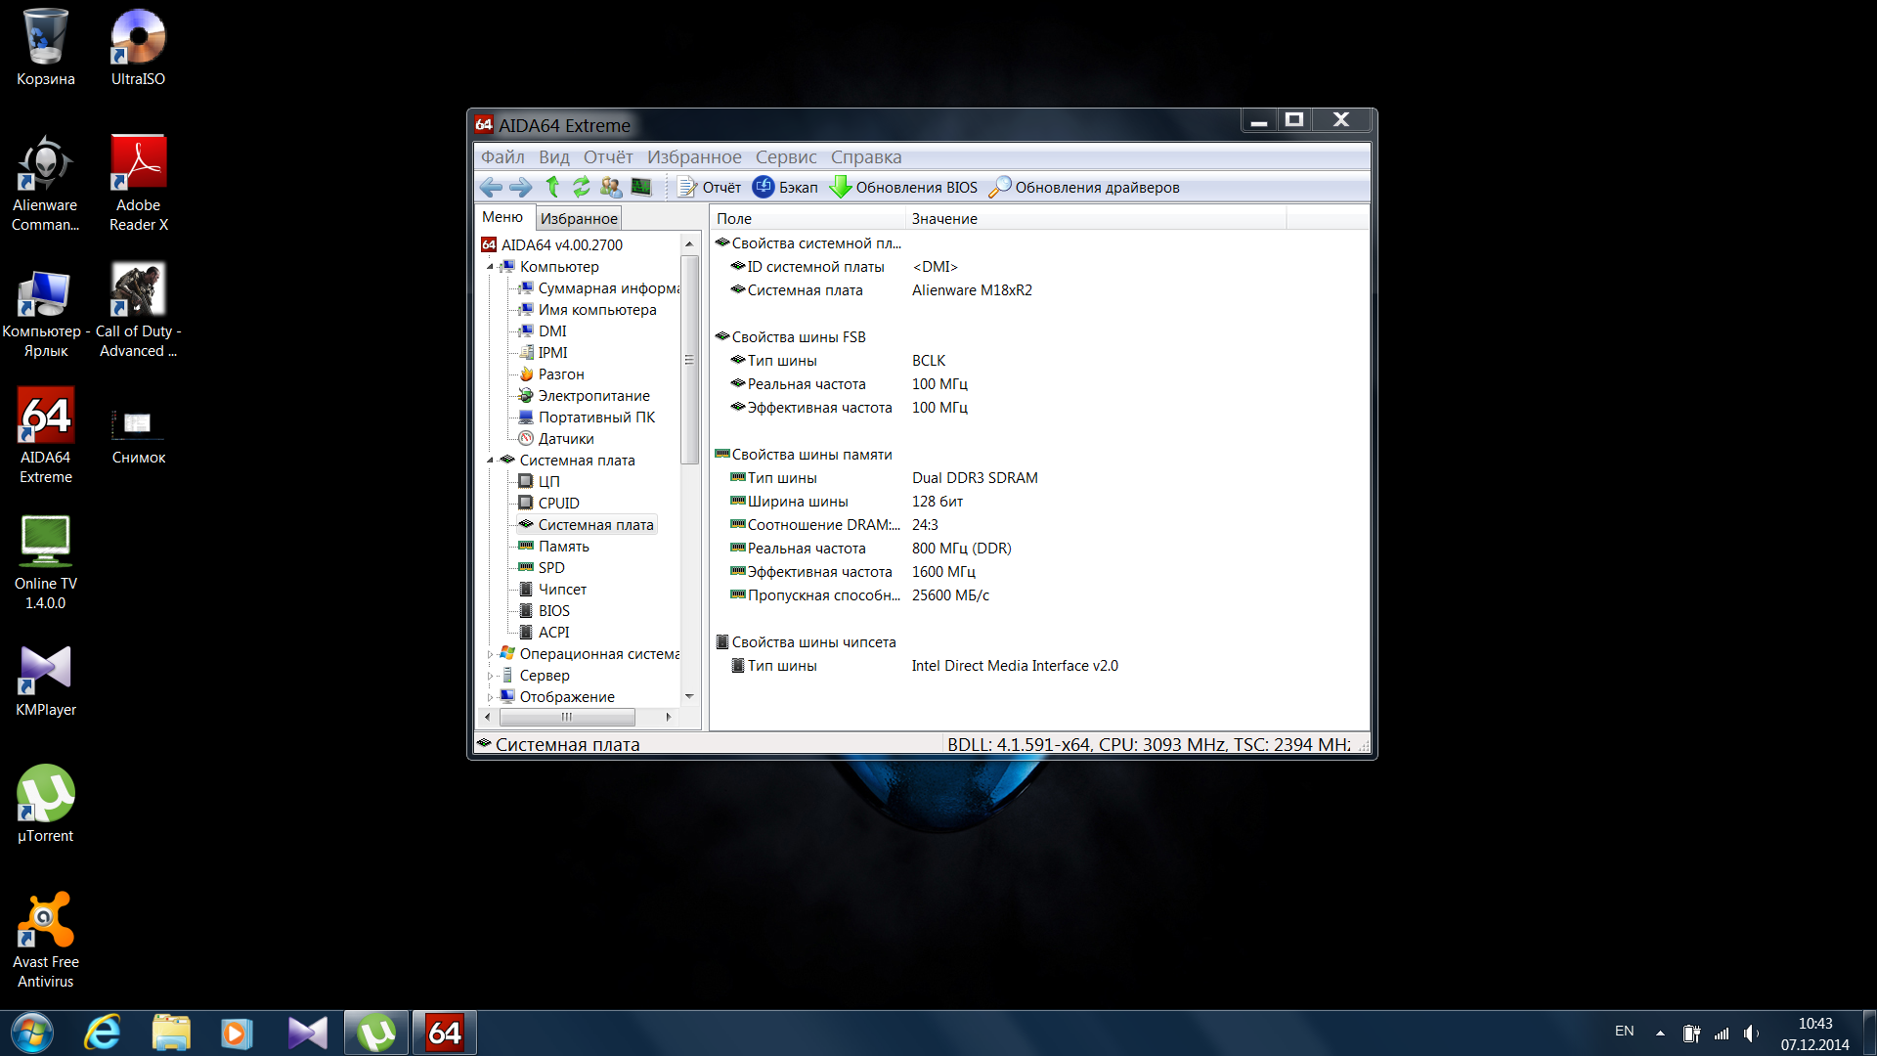Collapse the Системная плата tree node
The image size is (1877, 1056).
click(x=490, y=461)
